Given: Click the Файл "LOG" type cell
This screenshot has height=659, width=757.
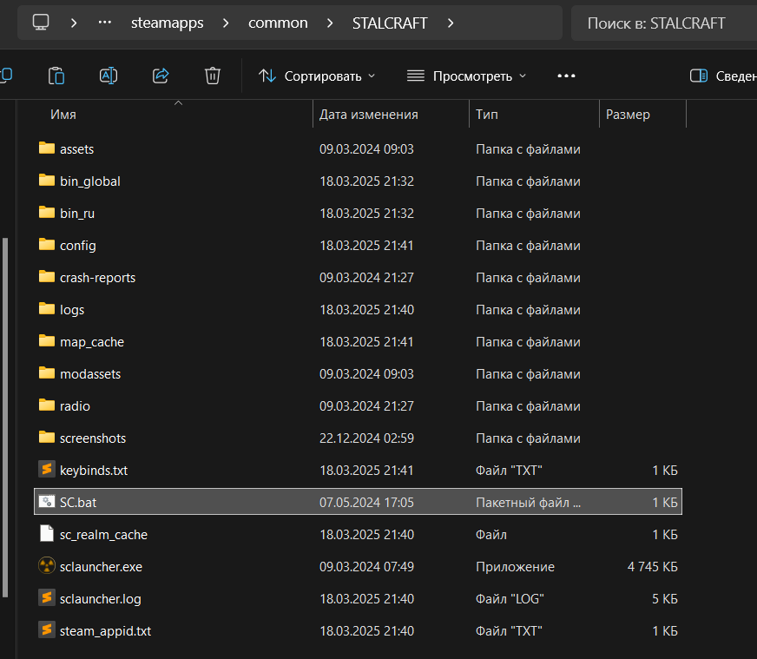Looking at the screenshot, I should 510,598.
